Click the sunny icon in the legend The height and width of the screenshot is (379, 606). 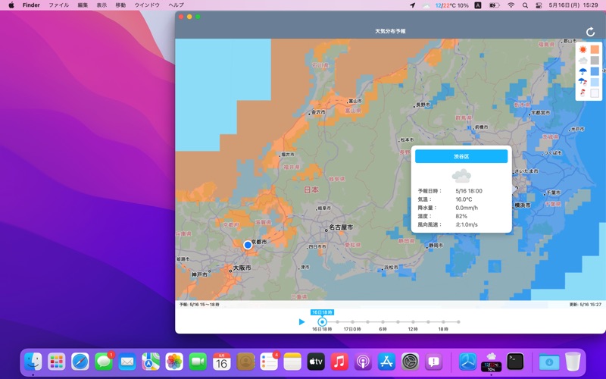tap(583, 49)
